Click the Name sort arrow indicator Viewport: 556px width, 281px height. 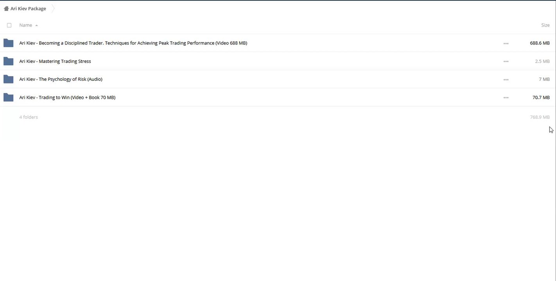[x=36, y=25]
